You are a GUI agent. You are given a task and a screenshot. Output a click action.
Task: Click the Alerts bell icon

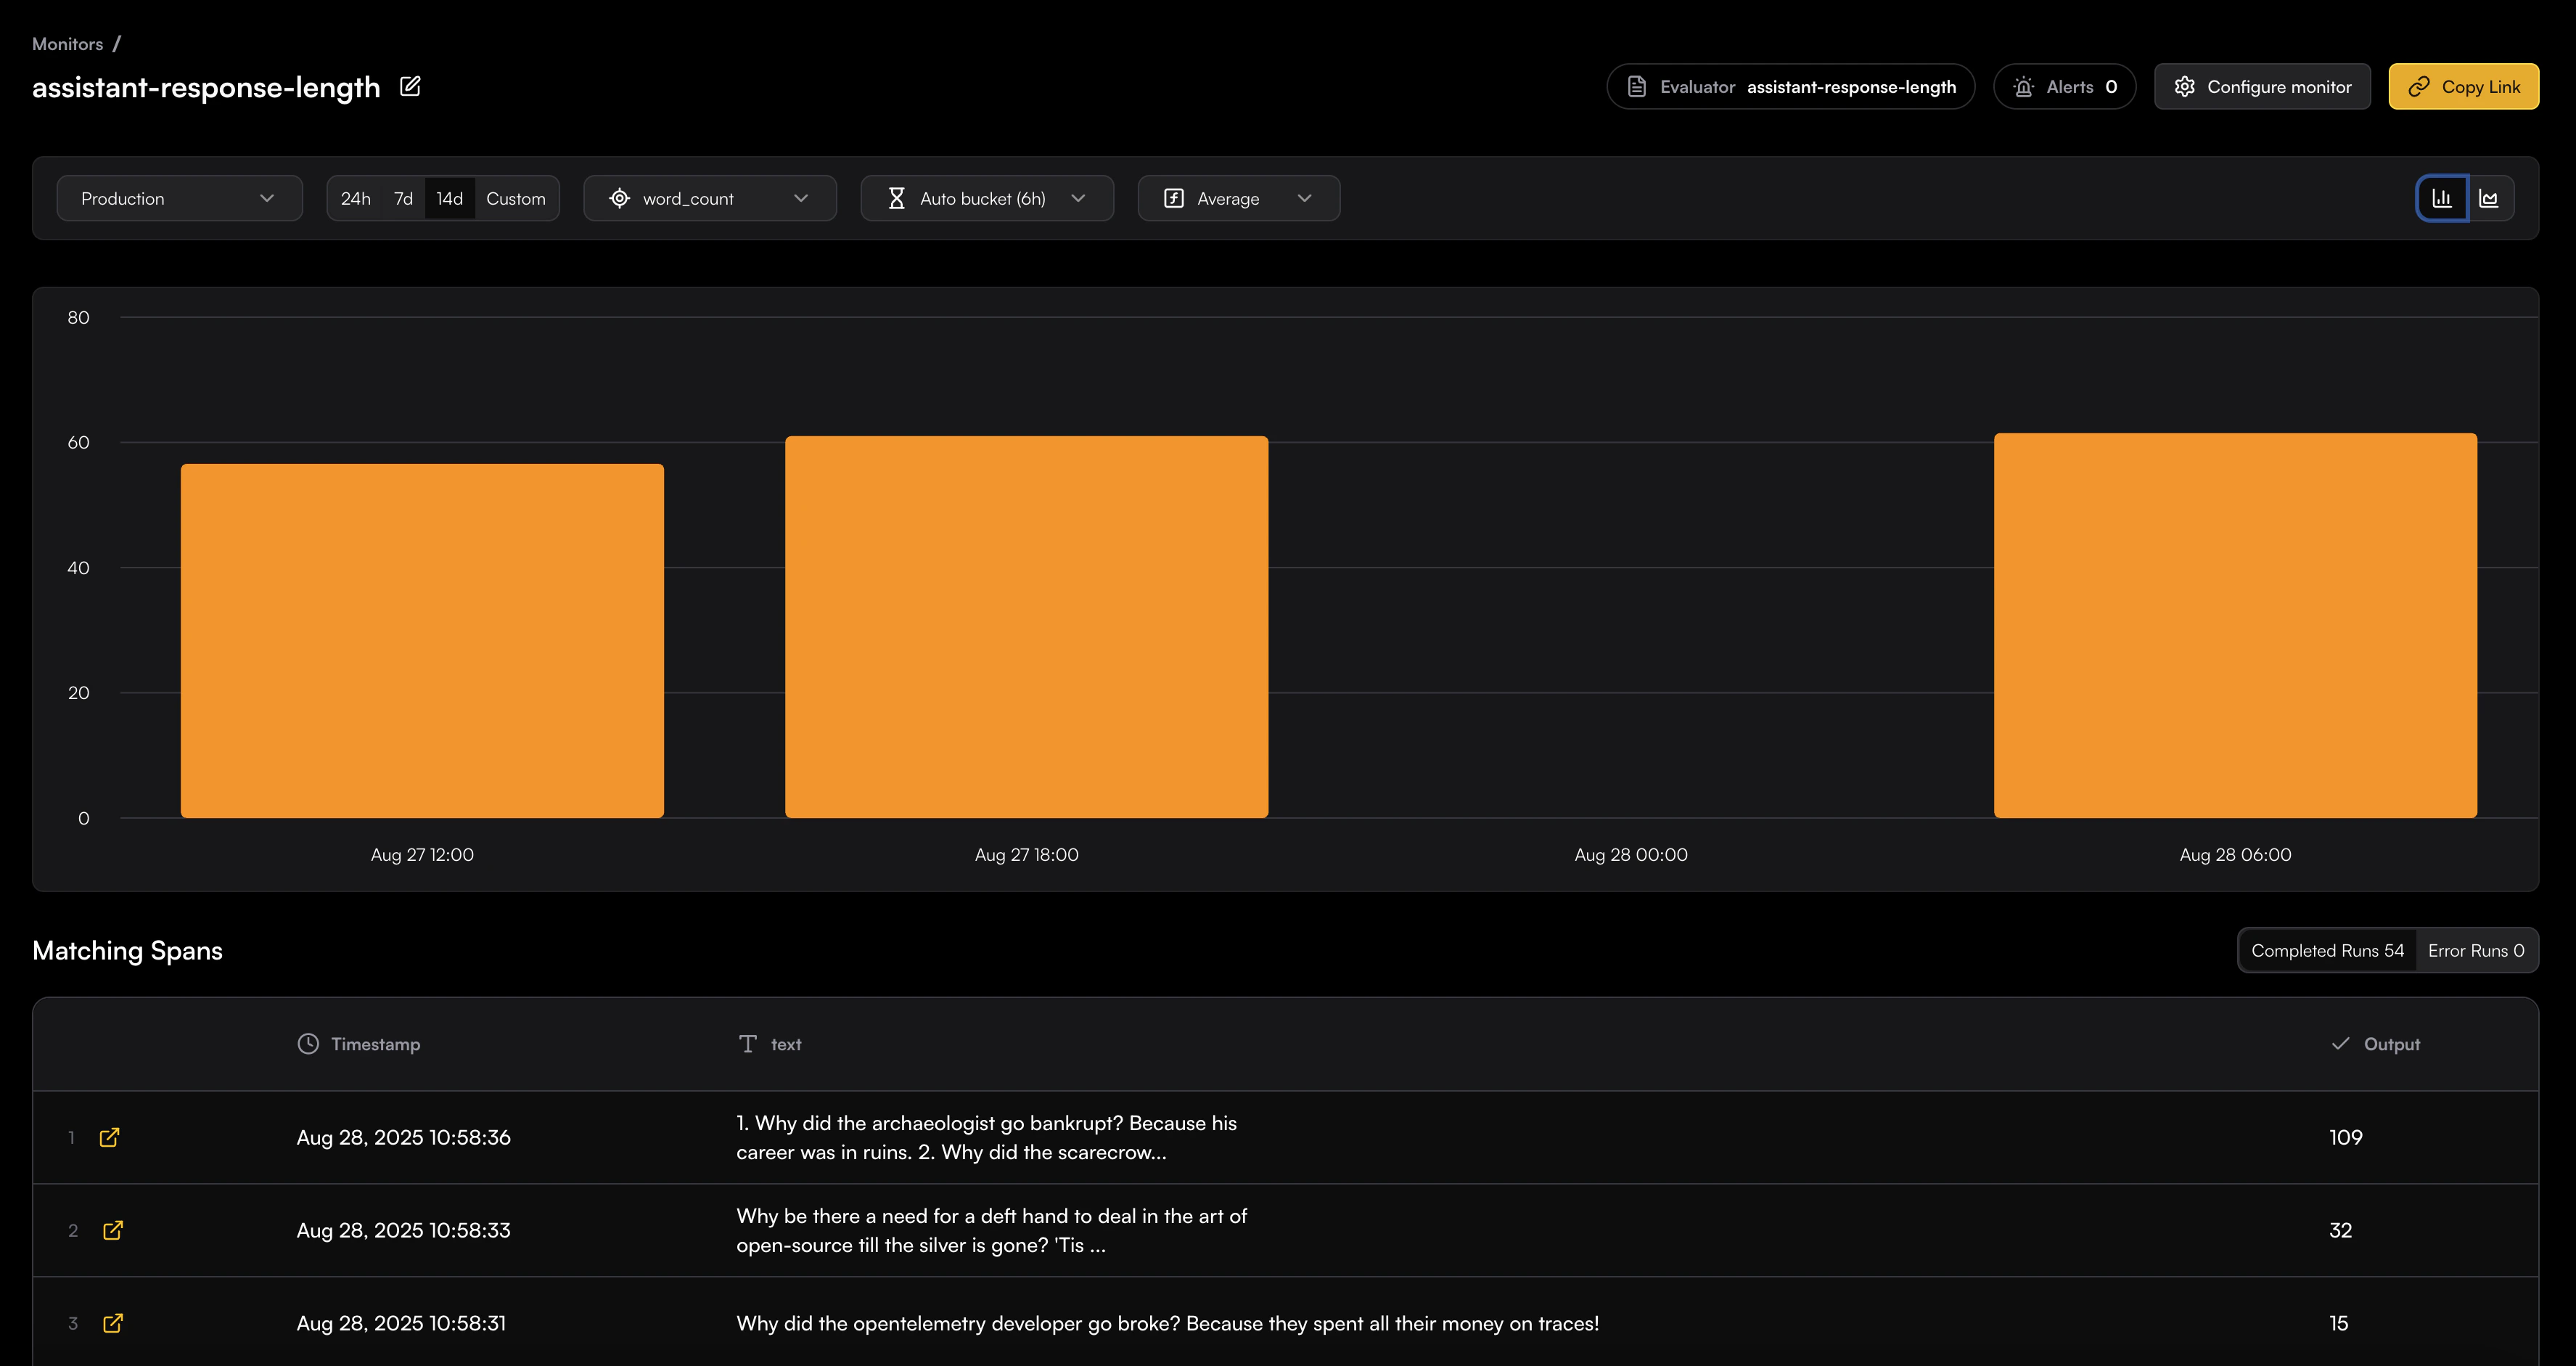[x=2024, y=87]
